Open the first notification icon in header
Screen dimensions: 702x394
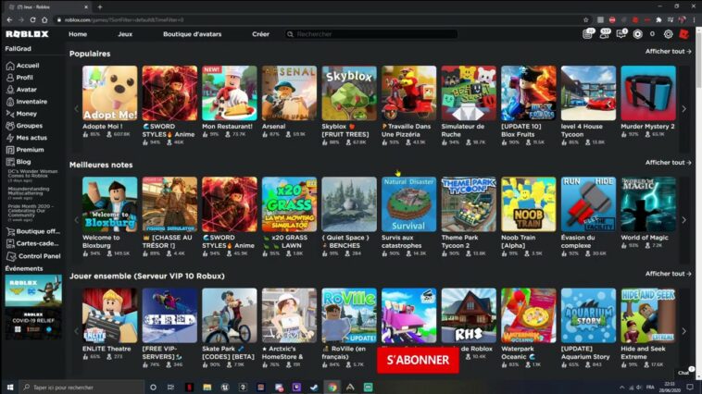coord(588,34)
